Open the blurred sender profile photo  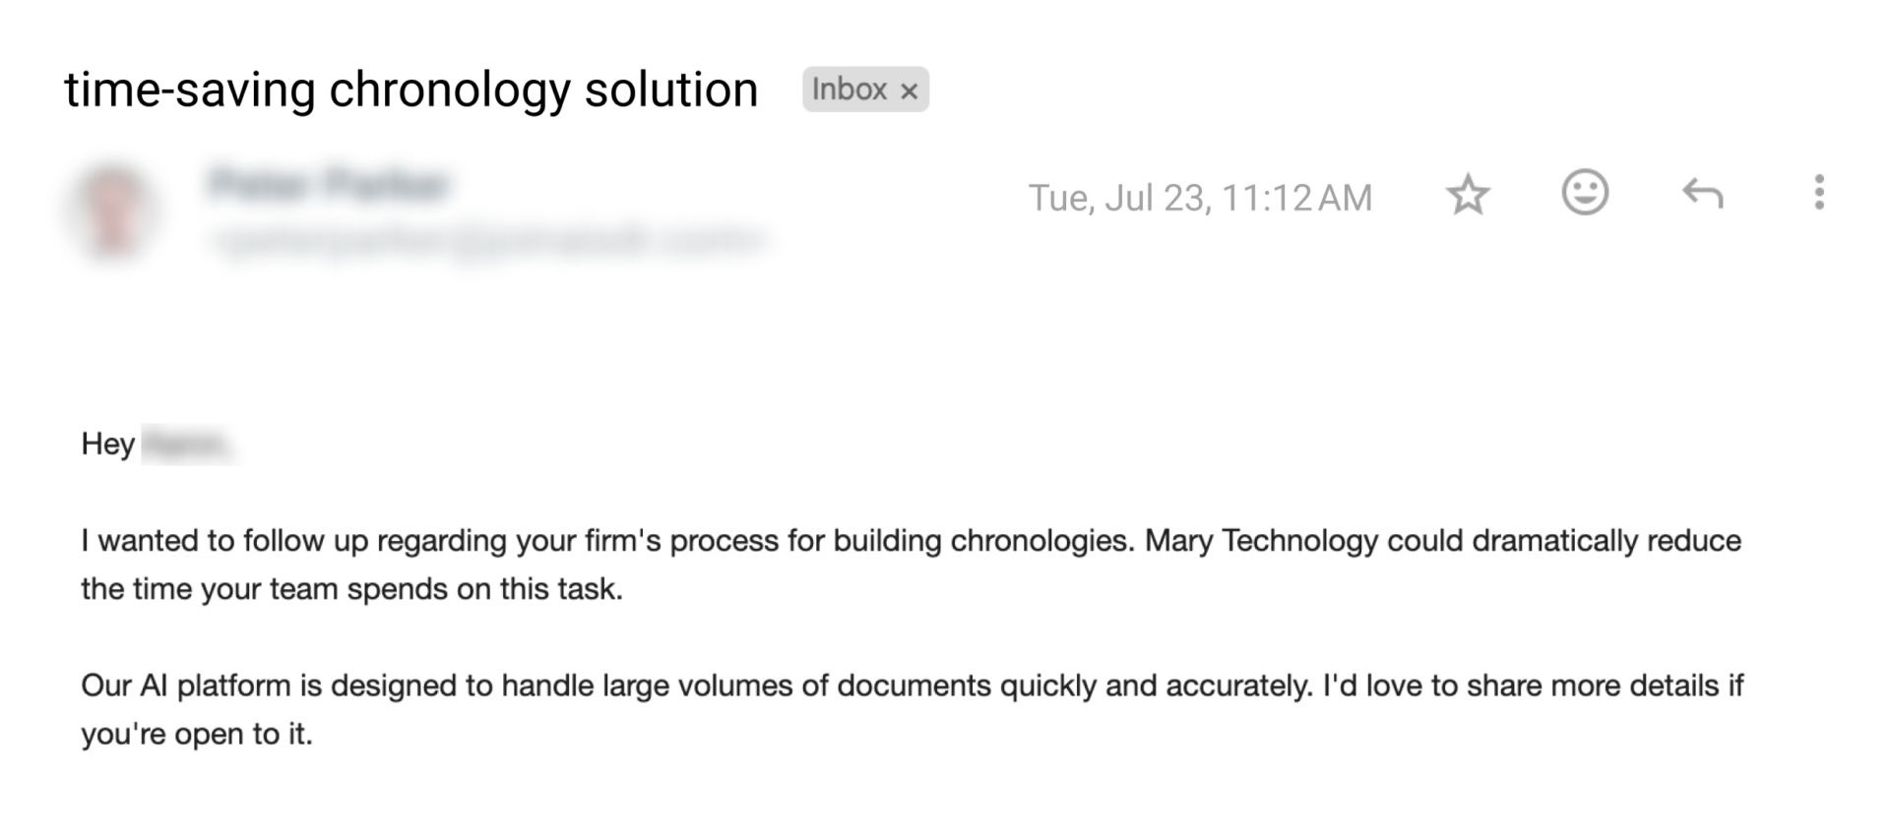pos(113,210)
